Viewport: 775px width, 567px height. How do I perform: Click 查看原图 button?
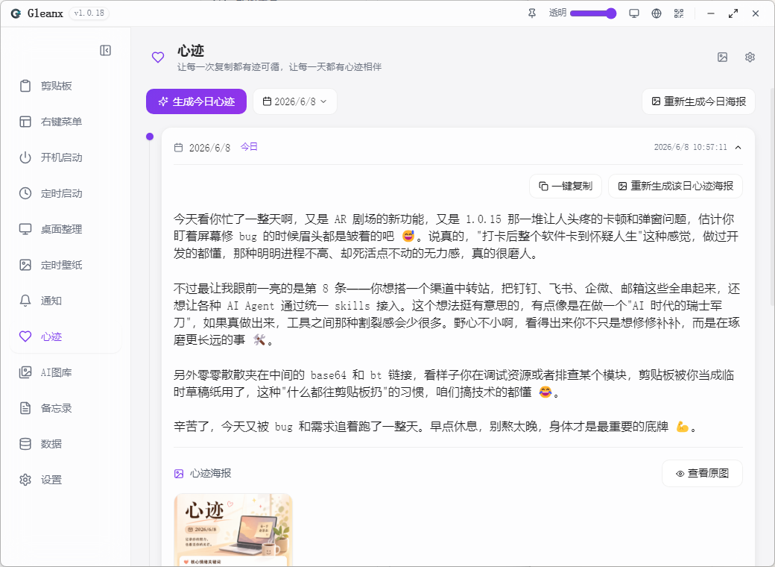click(x=702, y=474)
